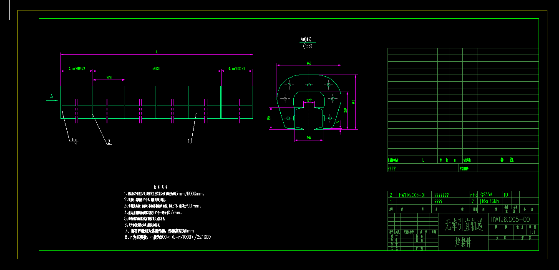Click the [16a 16Mn material cell

[490, 201]
